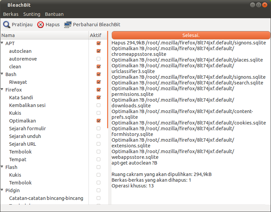The image size is (271, 212).
Task: Click the Aktif column header
Action: 98,35
